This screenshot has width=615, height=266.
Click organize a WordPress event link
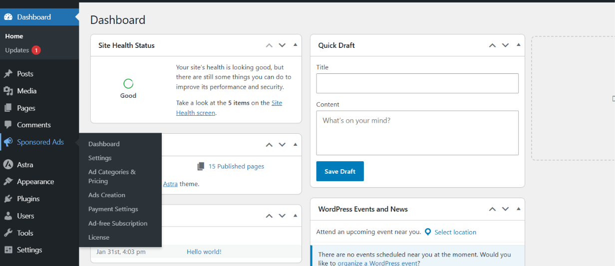coord(377,263)
